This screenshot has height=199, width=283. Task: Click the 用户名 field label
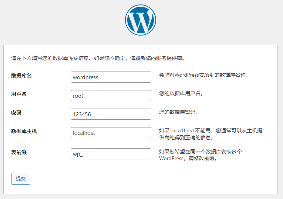pos(19,94)
